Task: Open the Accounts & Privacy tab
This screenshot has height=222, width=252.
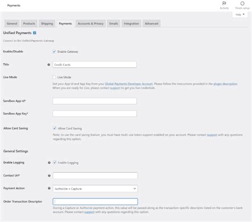Action: pyautogui.click(x=90, y=23)
